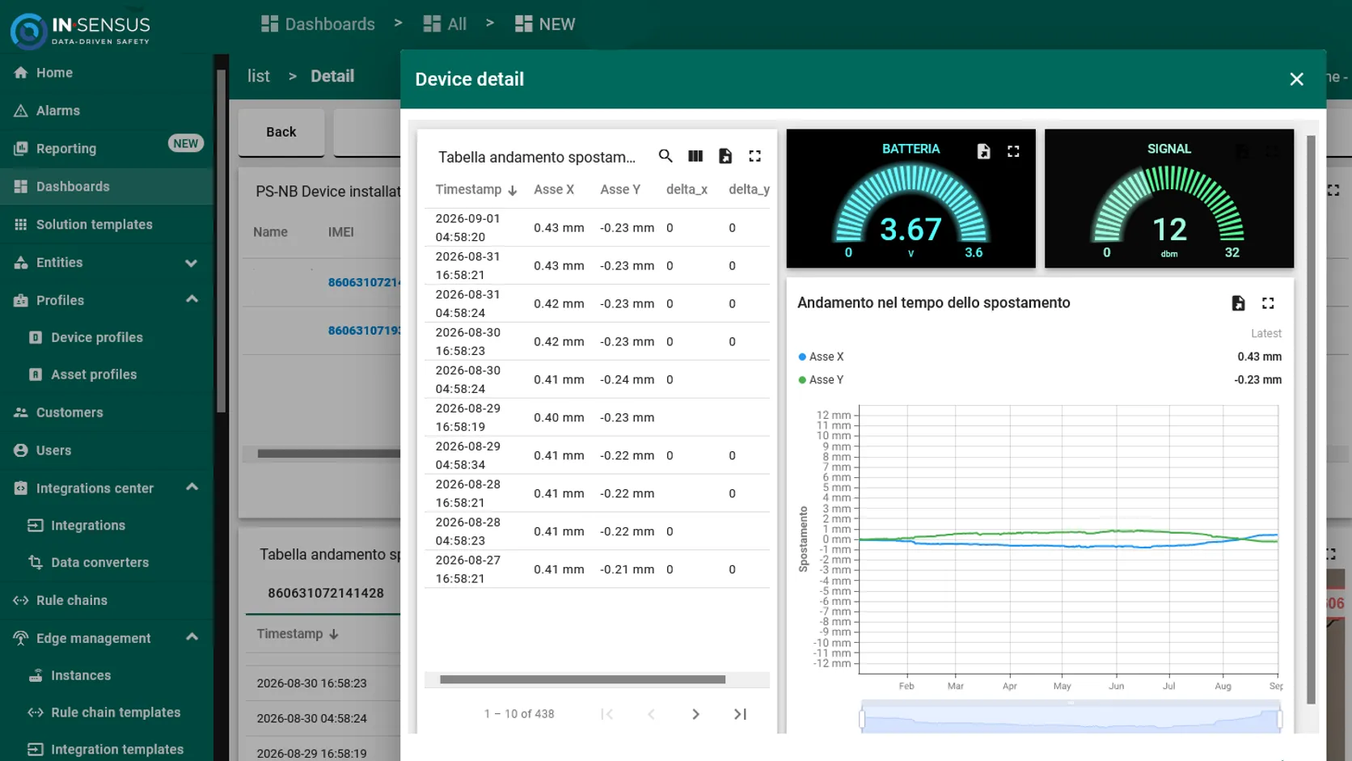Fullscreen the Andamento nel tempo chart
The image size is (1352, 761).
click(1268, 303)
